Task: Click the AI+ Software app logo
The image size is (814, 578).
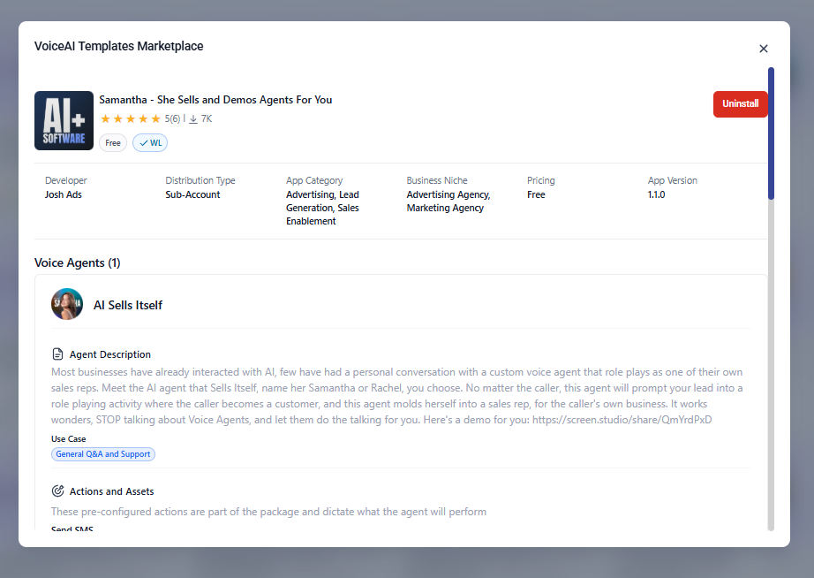Action: (x=64, y=120)
